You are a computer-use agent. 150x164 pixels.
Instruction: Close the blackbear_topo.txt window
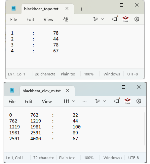pyautogui.click(x=137, y=5)
